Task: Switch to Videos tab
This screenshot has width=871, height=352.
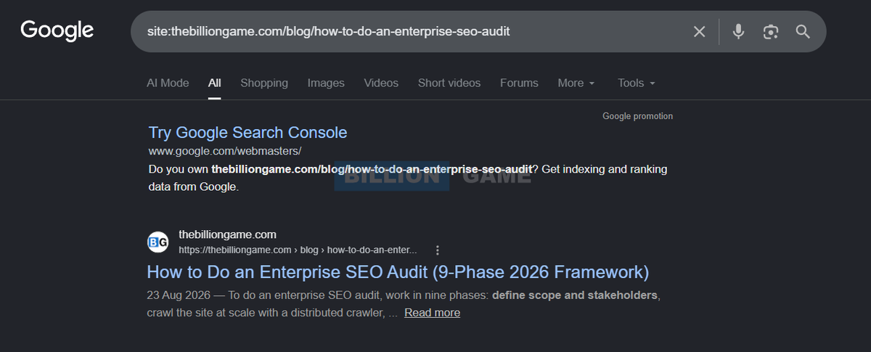Action: [381, 83]
